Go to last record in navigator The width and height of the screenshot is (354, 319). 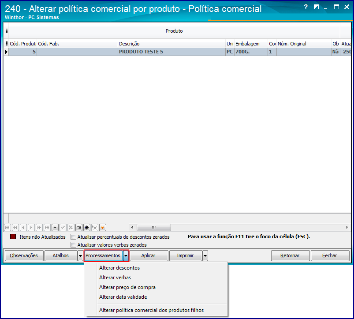[47, 227]
